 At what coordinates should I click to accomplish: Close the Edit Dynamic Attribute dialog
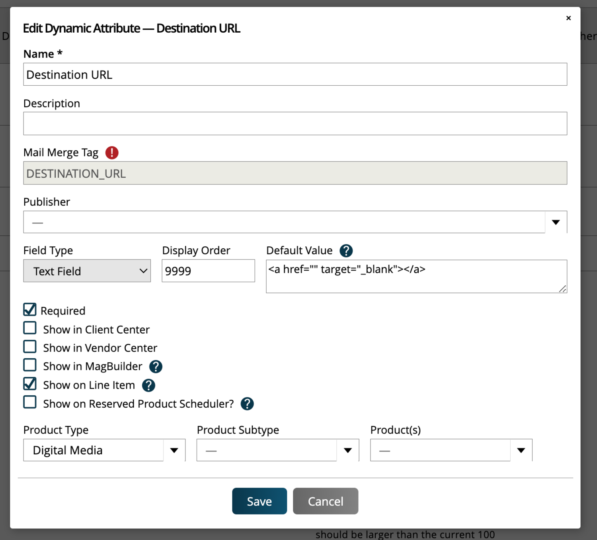pos(568,18)
